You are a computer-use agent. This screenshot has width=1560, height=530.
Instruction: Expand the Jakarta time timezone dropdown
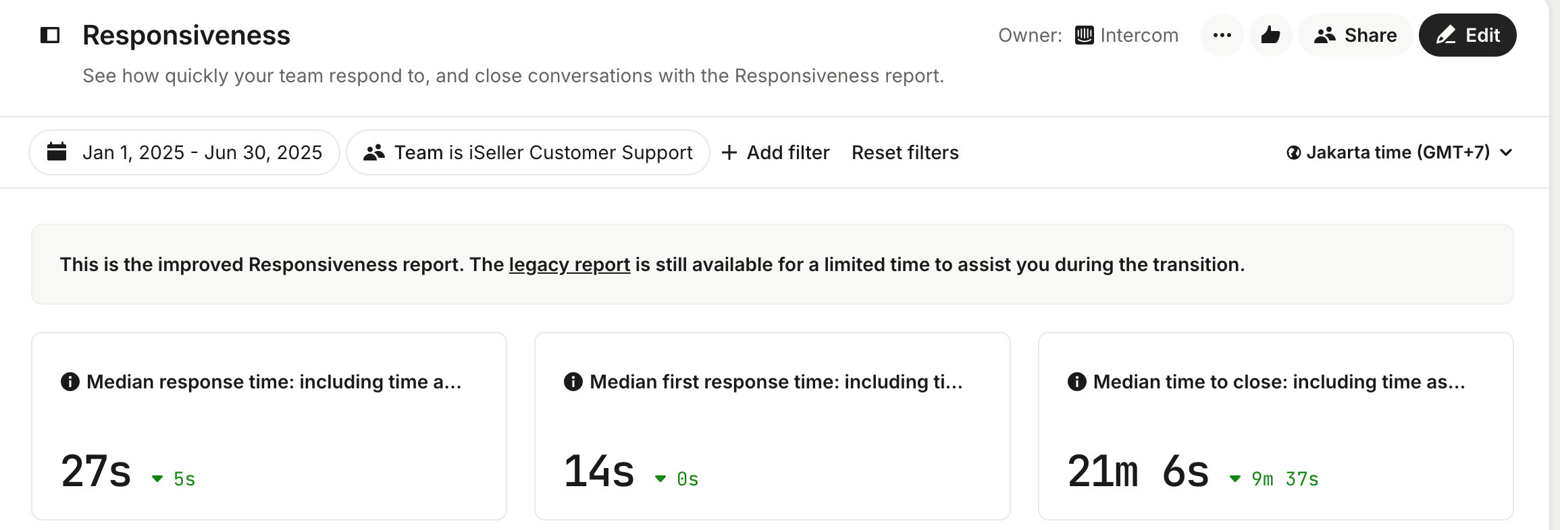pyautogui.click(x=1399, y=152)
